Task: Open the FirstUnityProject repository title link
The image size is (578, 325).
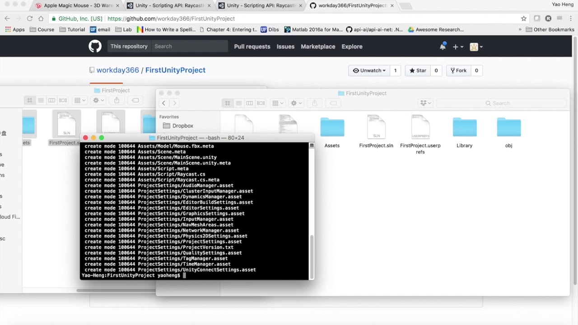Action: [x=175, y=70]
